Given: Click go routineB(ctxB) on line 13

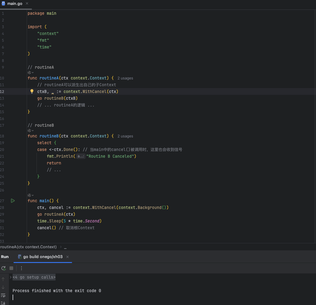Looking at the screenshot, I should pyautogui.click(x=57, y=98).
